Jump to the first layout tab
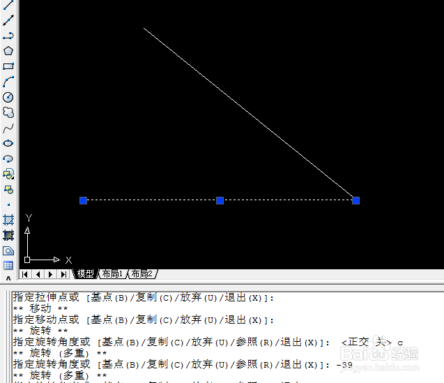Screen dimensions: 444x383 (x=25, y=274)
